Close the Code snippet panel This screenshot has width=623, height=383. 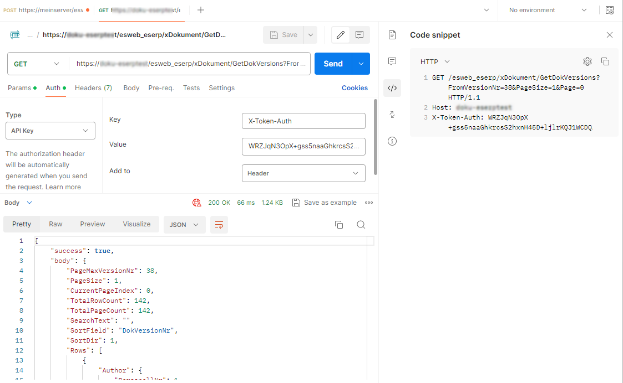610,35
